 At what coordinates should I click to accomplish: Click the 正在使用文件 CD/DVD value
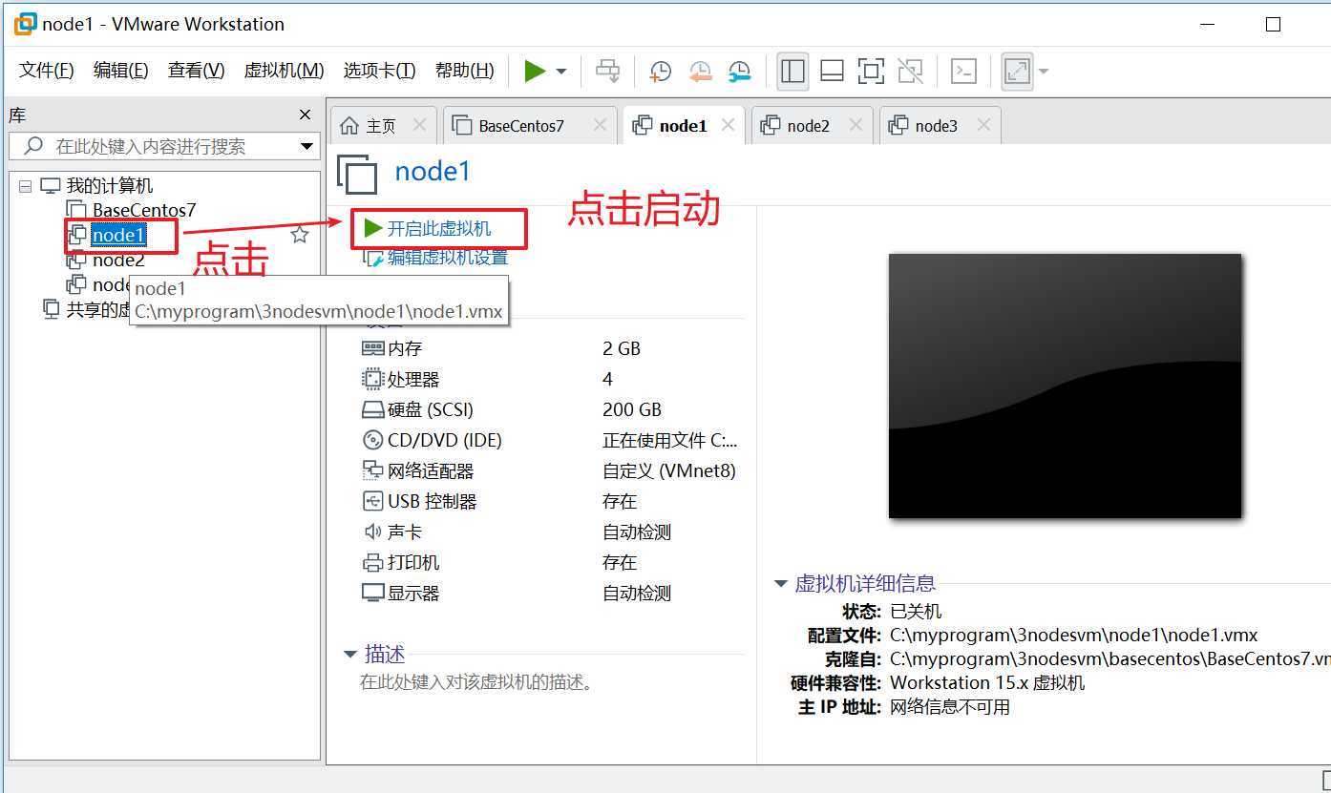[x=670, y=440]
